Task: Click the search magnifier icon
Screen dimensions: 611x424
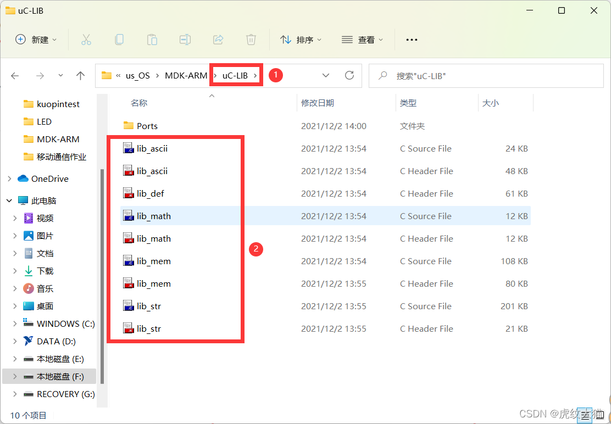Action: (383, 76)
